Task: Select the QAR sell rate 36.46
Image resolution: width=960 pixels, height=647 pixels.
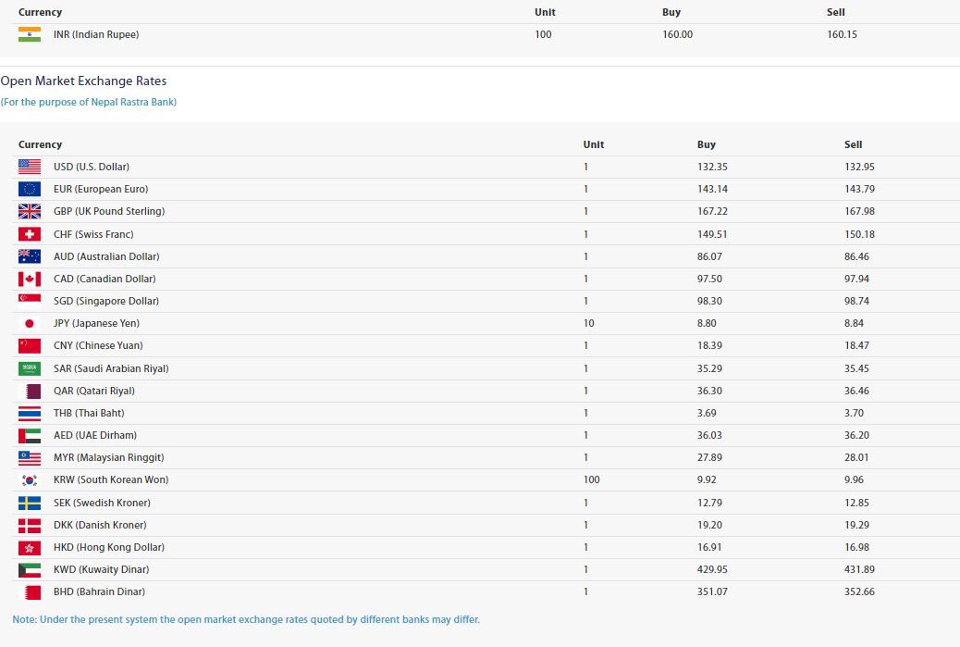Action: pyautogui.click(x=856, y=391)
